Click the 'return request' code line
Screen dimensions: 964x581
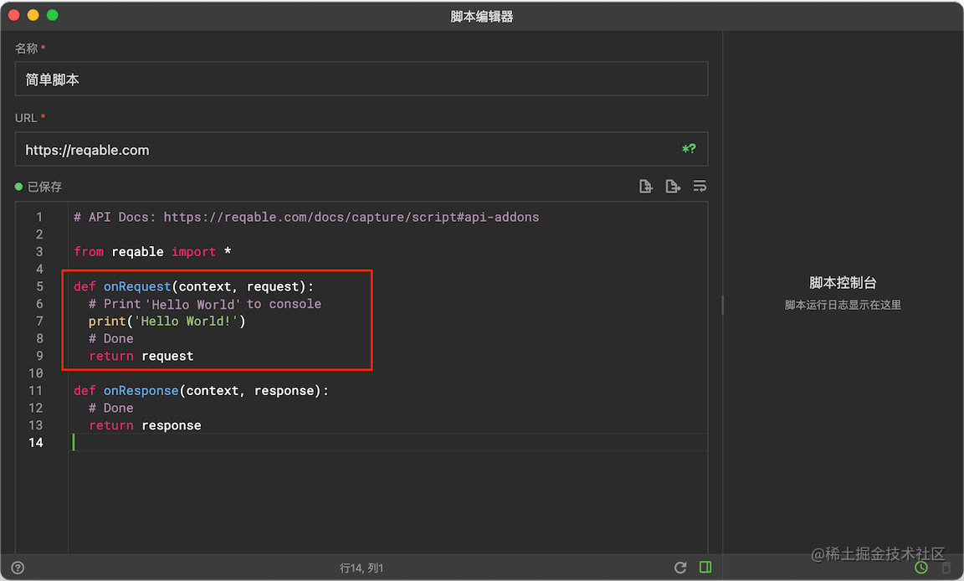(141, 356)
